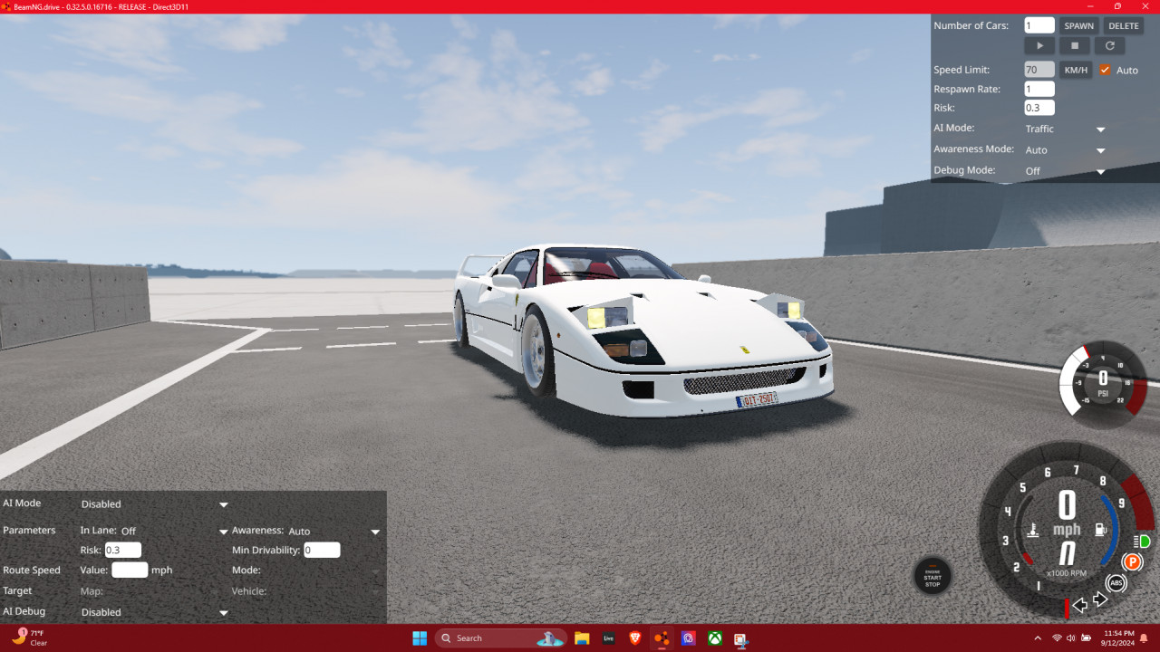
Task: Open the volume tray icon
Action: tap(1071, 638)
